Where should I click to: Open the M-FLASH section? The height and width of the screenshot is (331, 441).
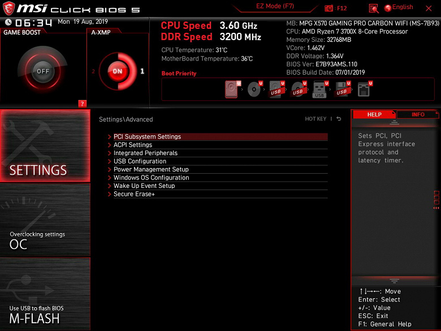click(x=45, y=294)
